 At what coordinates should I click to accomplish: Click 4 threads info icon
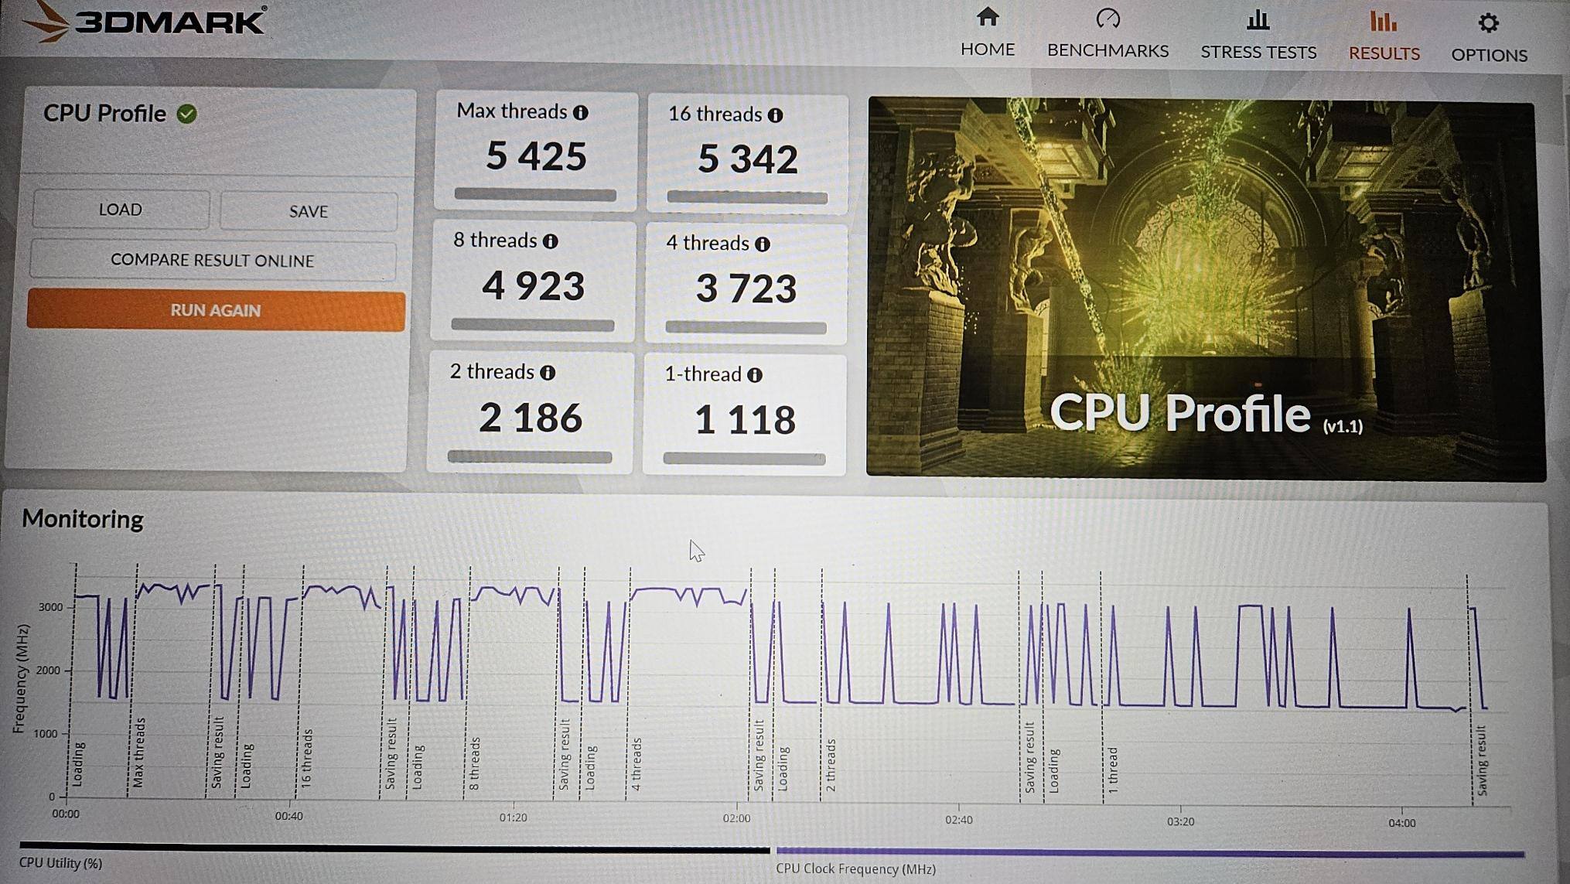[763, 244]
